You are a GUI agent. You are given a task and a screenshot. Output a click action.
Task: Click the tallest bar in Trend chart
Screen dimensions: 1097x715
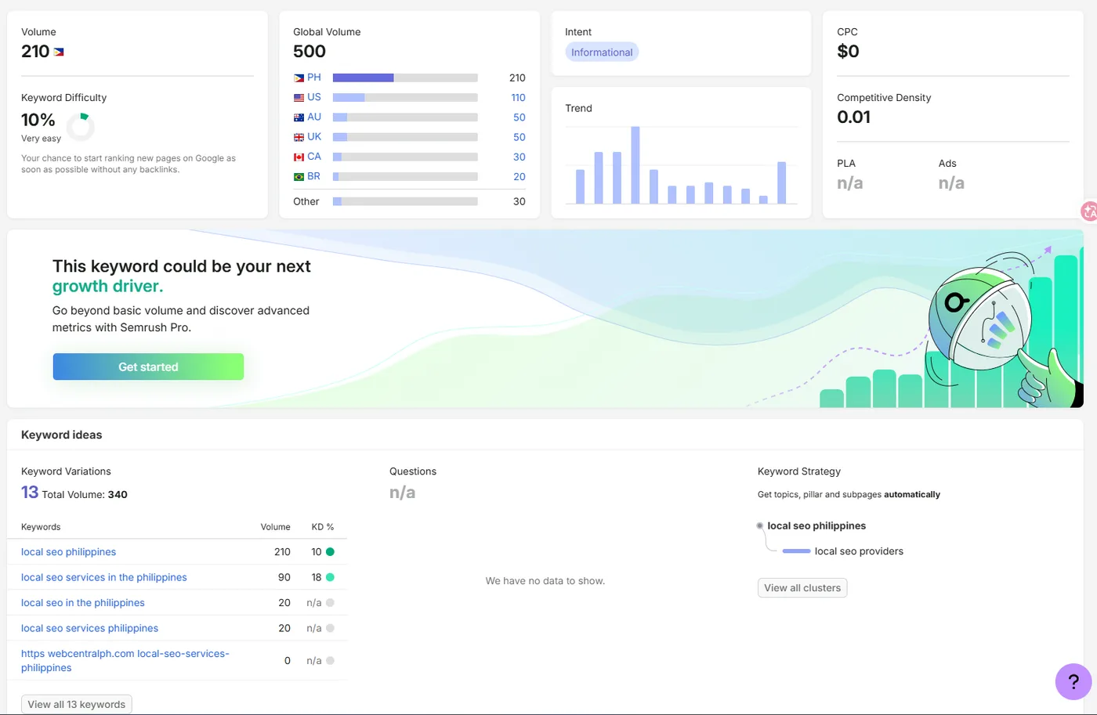coord(635,165)
